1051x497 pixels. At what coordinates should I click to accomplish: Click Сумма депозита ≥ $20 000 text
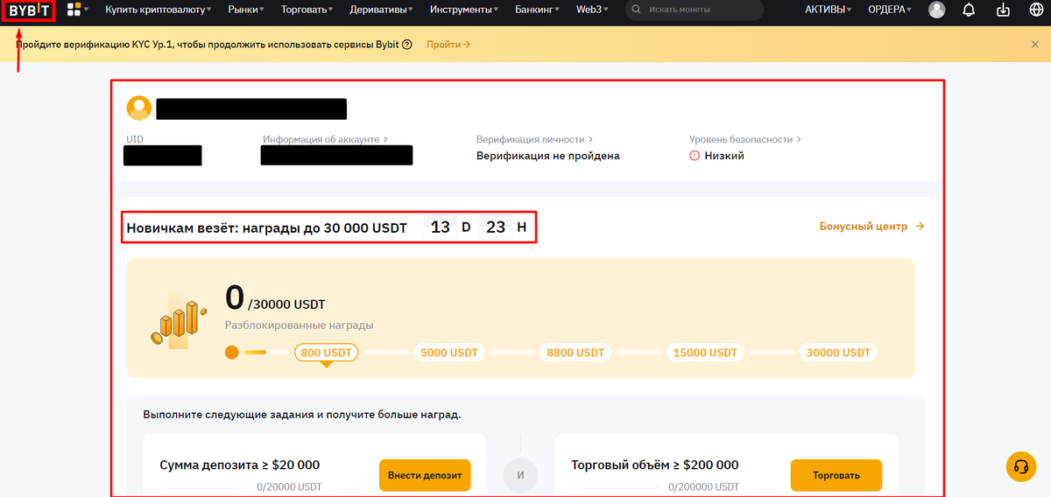pos(240,465)
